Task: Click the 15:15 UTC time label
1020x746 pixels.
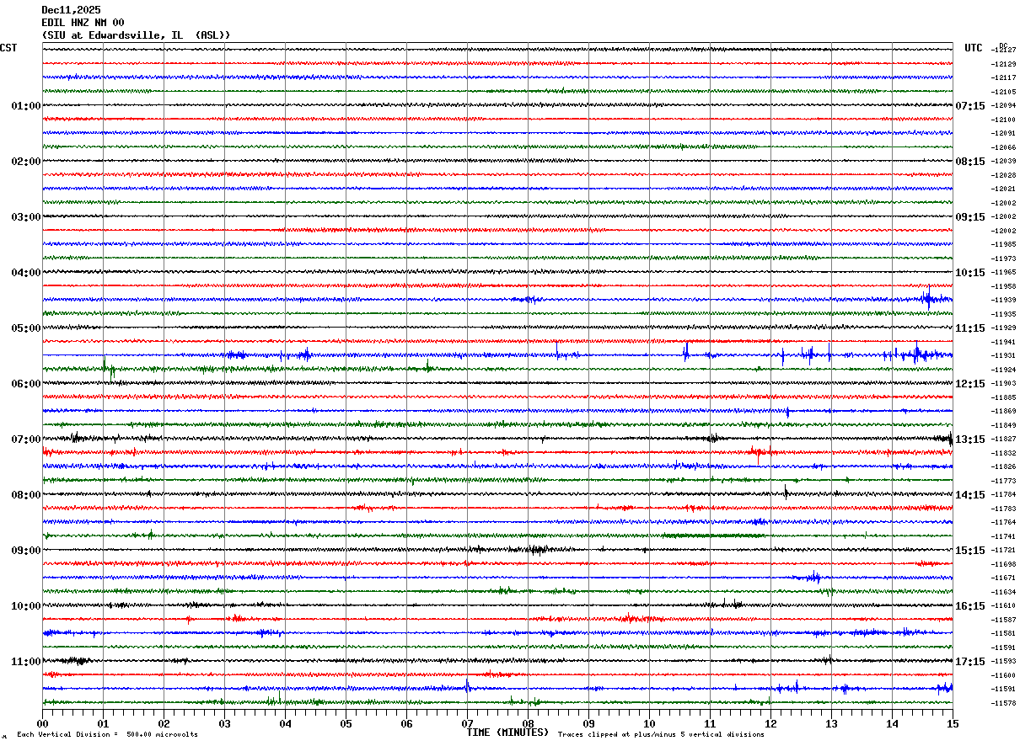Action: (x=969, y=551)
